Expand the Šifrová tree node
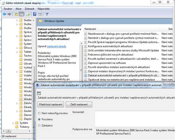This screenshot has width=175, height=140. pyautogui.click(x=17, y=48)
